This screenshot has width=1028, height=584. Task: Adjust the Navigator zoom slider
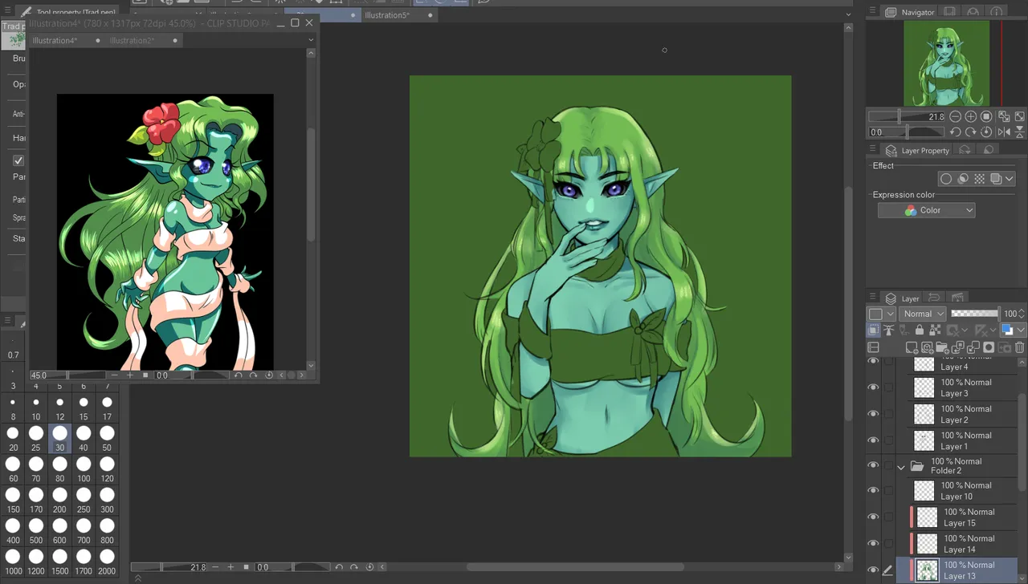907,116
